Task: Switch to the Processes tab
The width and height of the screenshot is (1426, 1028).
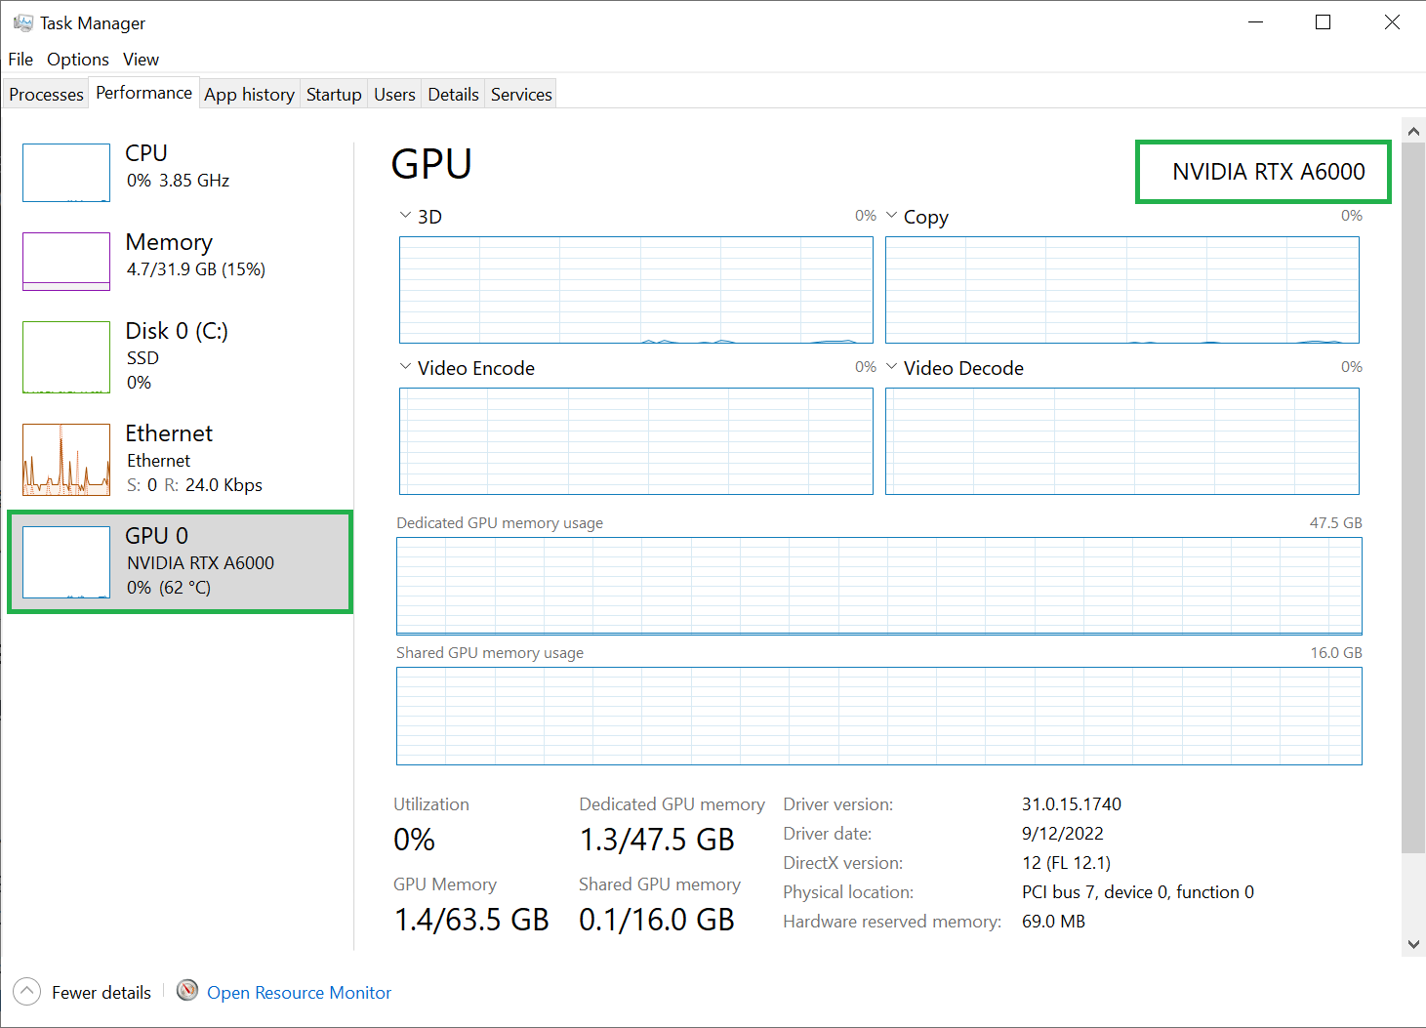Action: pyautogui.click(x=45, y=93)
